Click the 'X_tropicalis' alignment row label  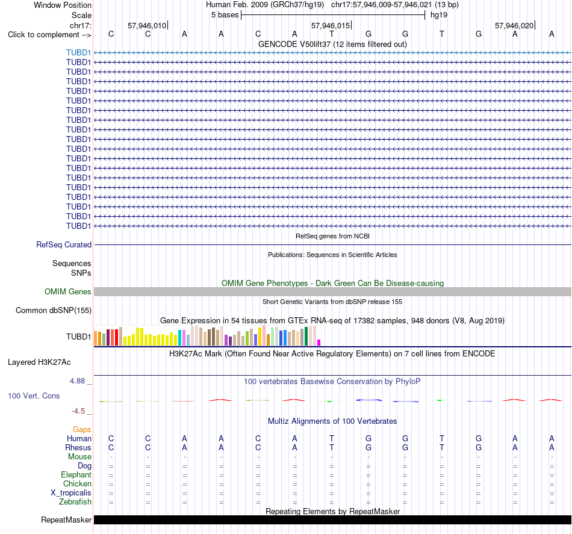tap(71, 493)
